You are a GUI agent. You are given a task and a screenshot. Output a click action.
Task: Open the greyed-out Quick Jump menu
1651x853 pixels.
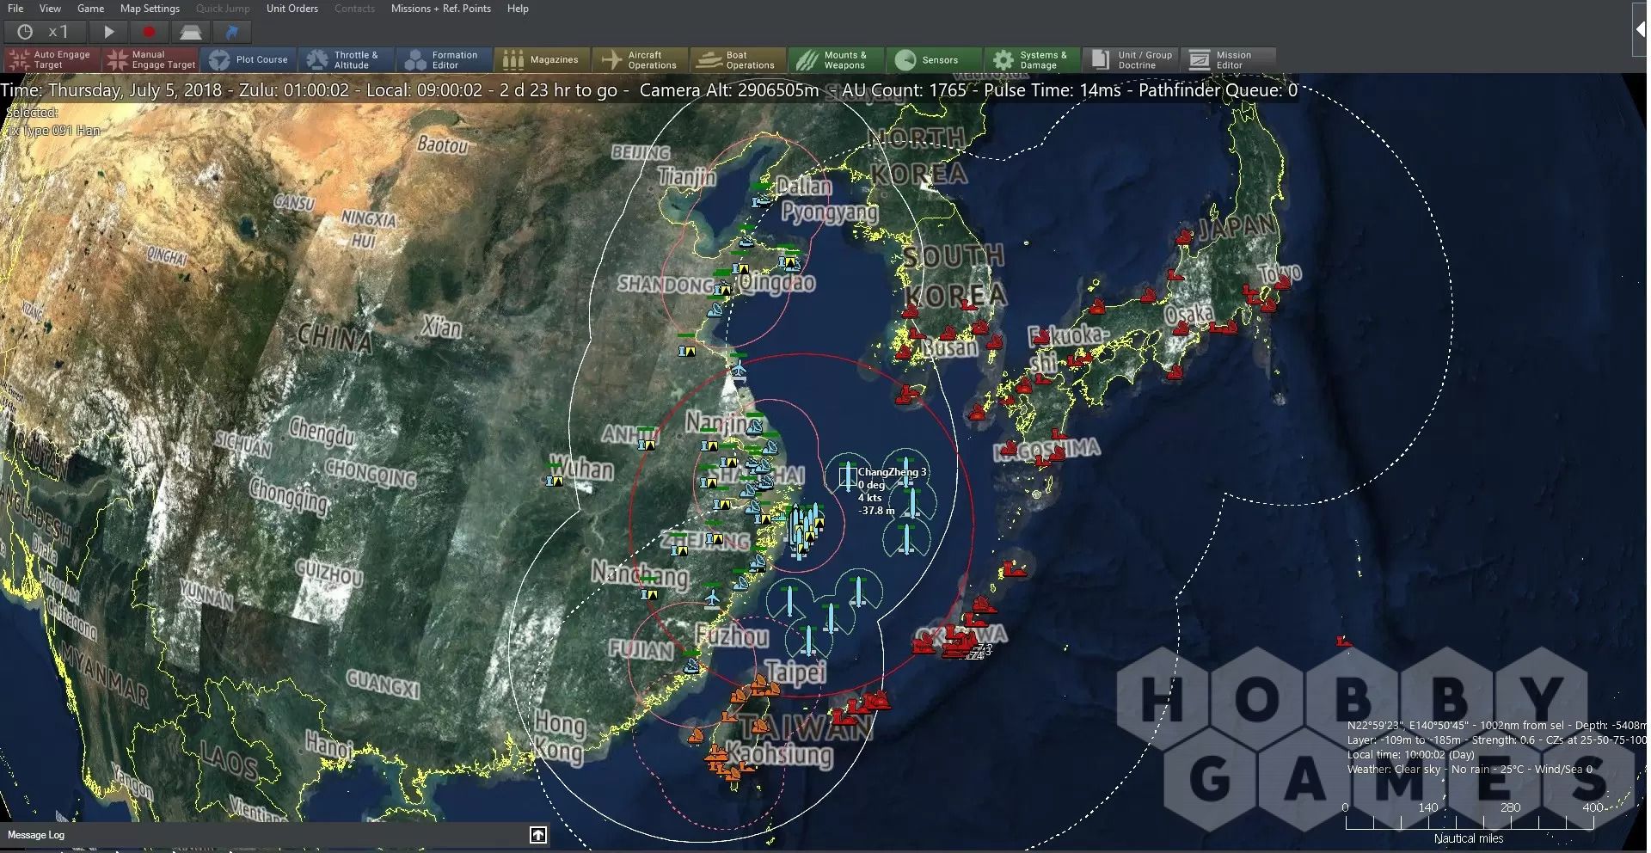[x=223, y=9]
